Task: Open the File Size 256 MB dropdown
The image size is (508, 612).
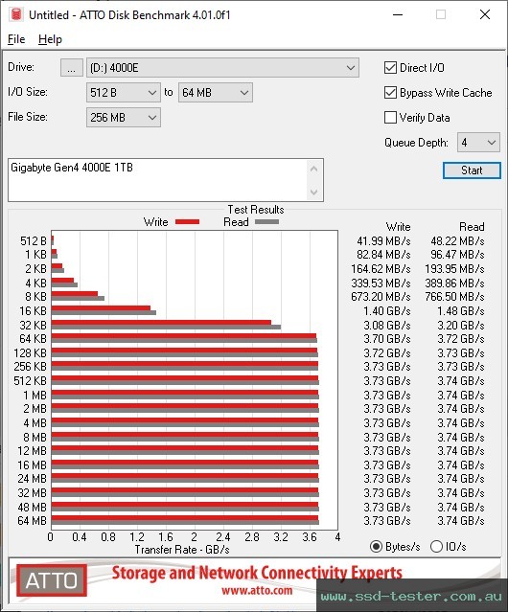Action: (x=124, y=117)
